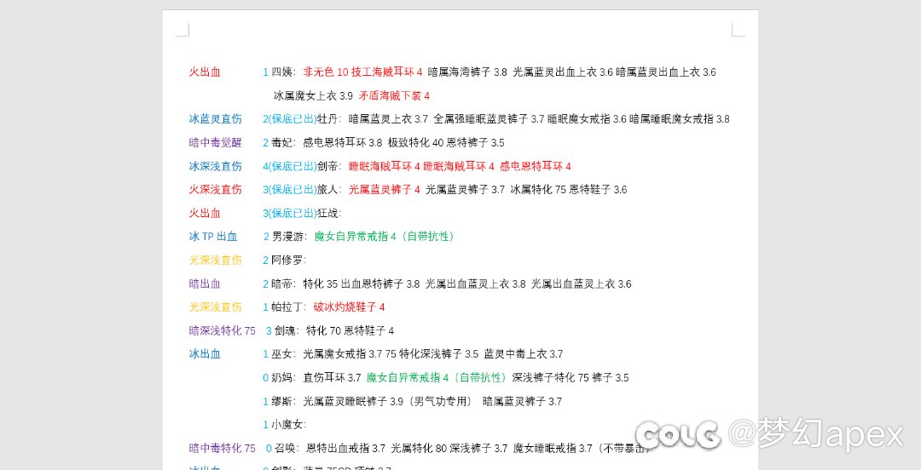The image size is (921, 470).
Task: Click '光属出血蓝灵上衣 3.6' in the 暗帝 row
Action: tap(582, 284)
